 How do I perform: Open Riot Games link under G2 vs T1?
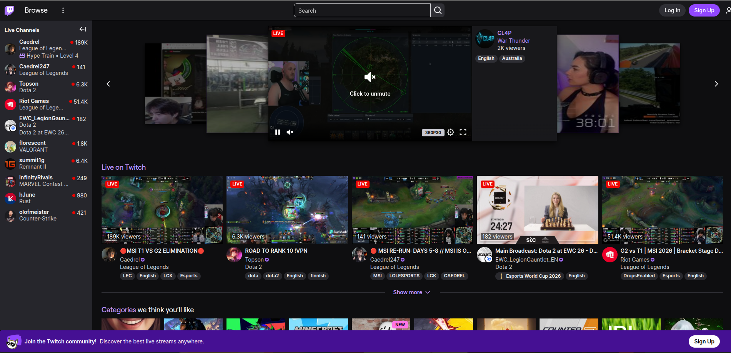point(635,260)
